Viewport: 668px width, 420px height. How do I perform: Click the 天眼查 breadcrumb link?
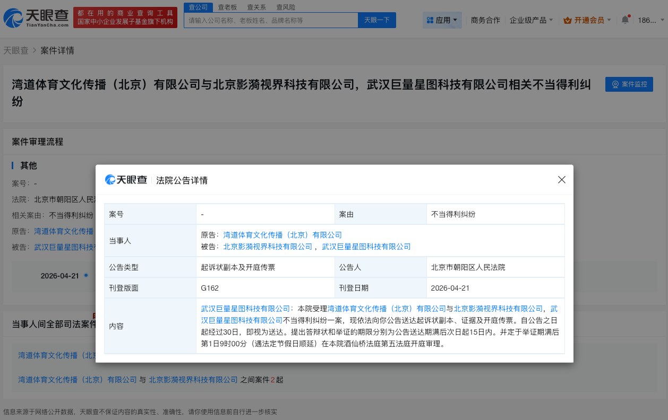click(x=16, y=50)
